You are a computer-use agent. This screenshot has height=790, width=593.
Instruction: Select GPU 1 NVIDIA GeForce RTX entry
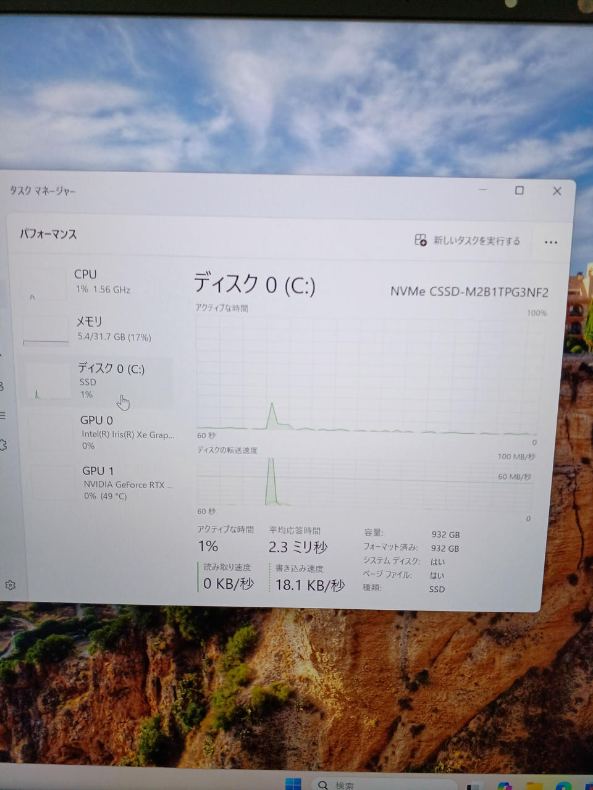127,483
